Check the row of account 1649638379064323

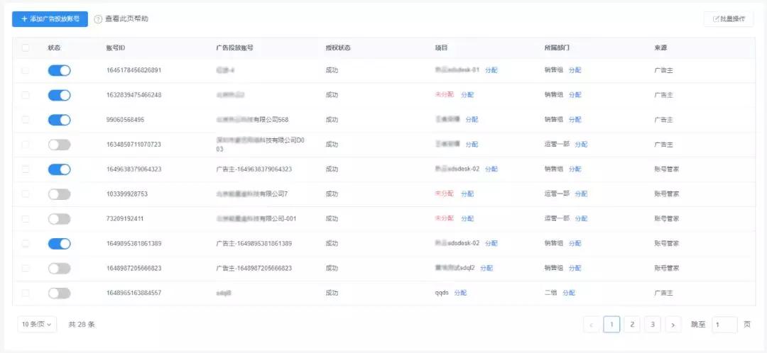(26, 169)
